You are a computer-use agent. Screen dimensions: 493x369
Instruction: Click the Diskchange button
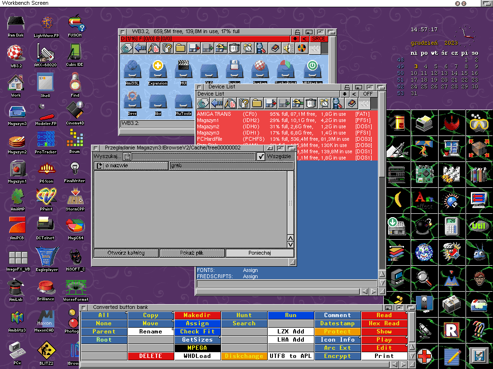tap(244, 356)
